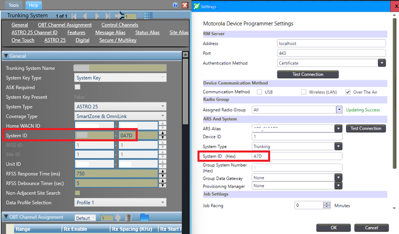Jump to Control Channels link
Viewport: 399px width, 234px height.
click(120, 25)
